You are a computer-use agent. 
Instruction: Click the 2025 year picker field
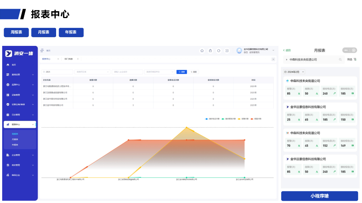pyautogui.click(x=57, y=72)
